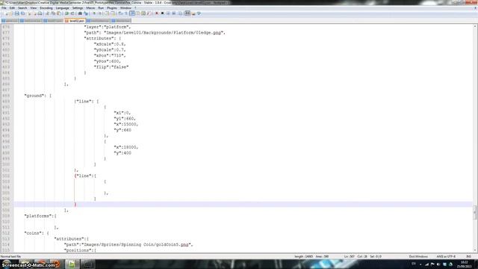
Task: Click the Paste toolbar icon
Action: [59, 13]
